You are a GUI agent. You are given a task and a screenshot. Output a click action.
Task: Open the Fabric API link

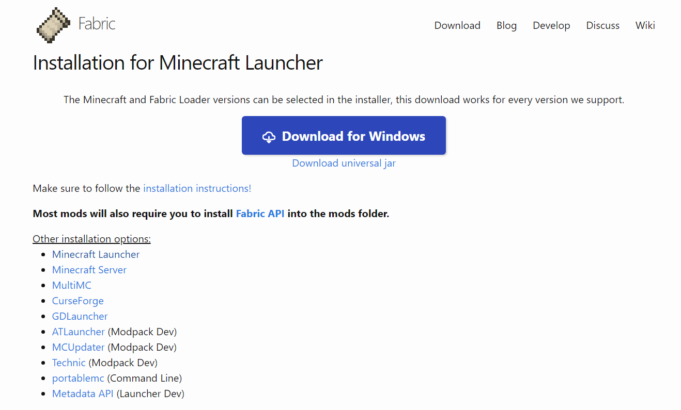tap(260, 214)
